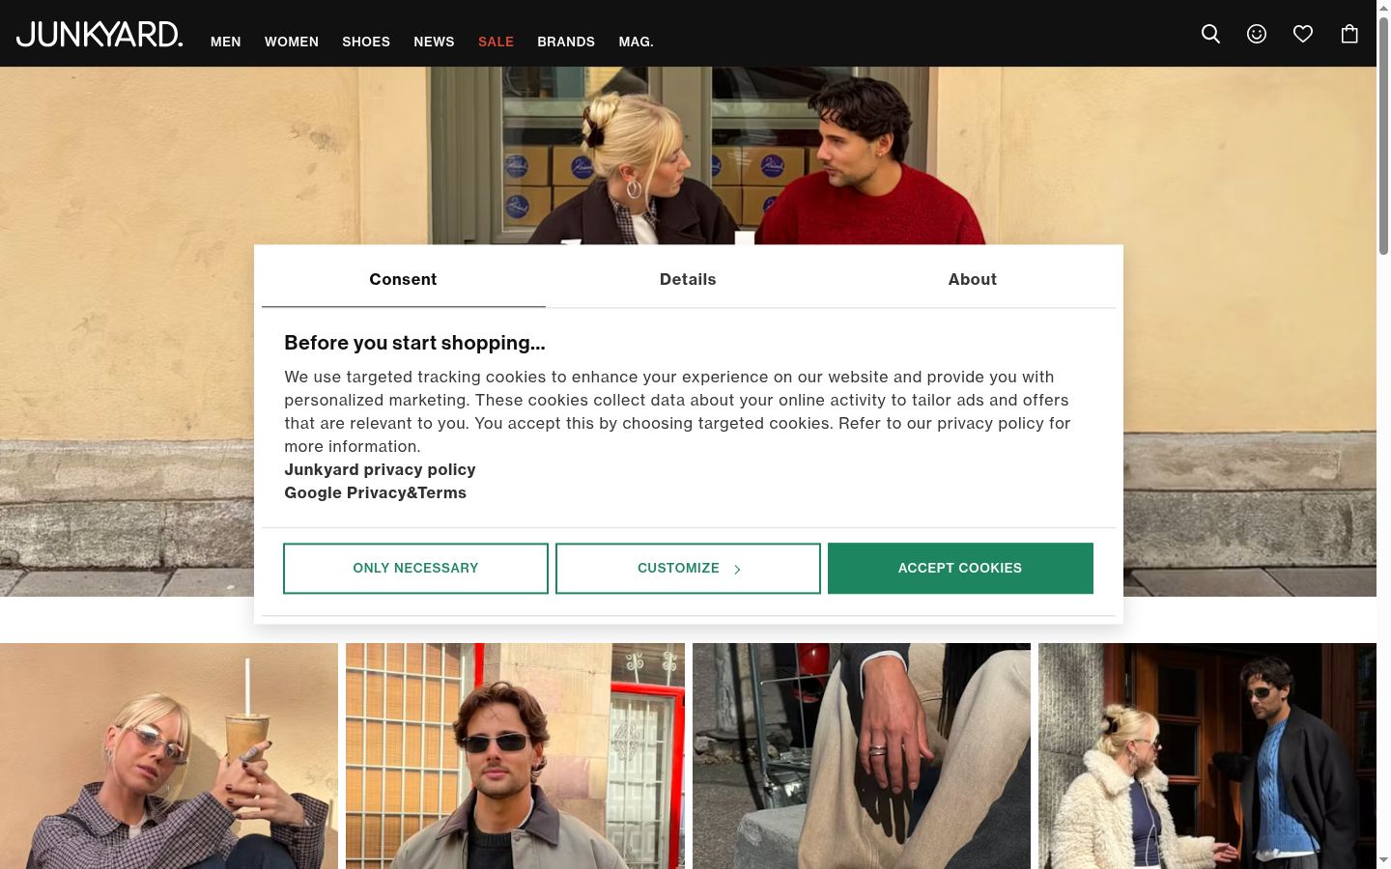Click the smiley account icon
This screenshot has width=1391, height=869.
[1257, 34]
